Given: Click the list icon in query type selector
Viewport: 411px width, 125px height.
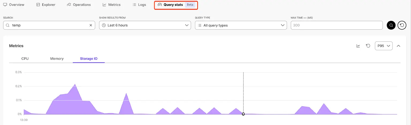Looking at the screenshot, I should click(x=200, y=25).
